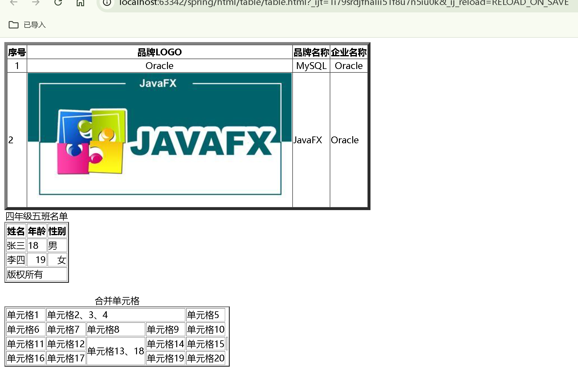Screen dimensions: 578x371
Task: Select the JavaFX brand name cell
Action: pos(311,140)
